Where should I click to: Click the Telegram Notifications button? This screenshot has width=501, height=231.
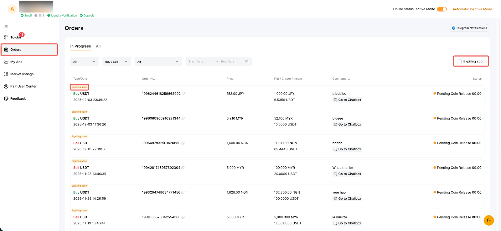[469, 28]
